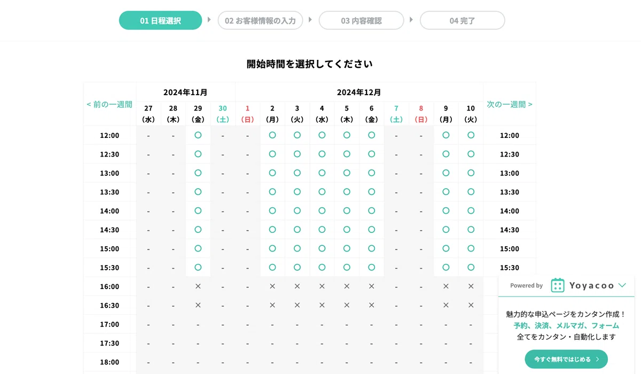Go to the next week
Screen dimensions: 641x374
[x=510, y=105]
